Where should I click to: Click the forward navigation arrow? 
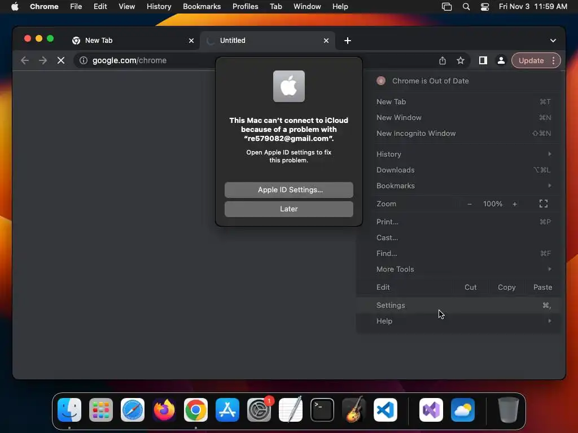(x=43, y=60)
